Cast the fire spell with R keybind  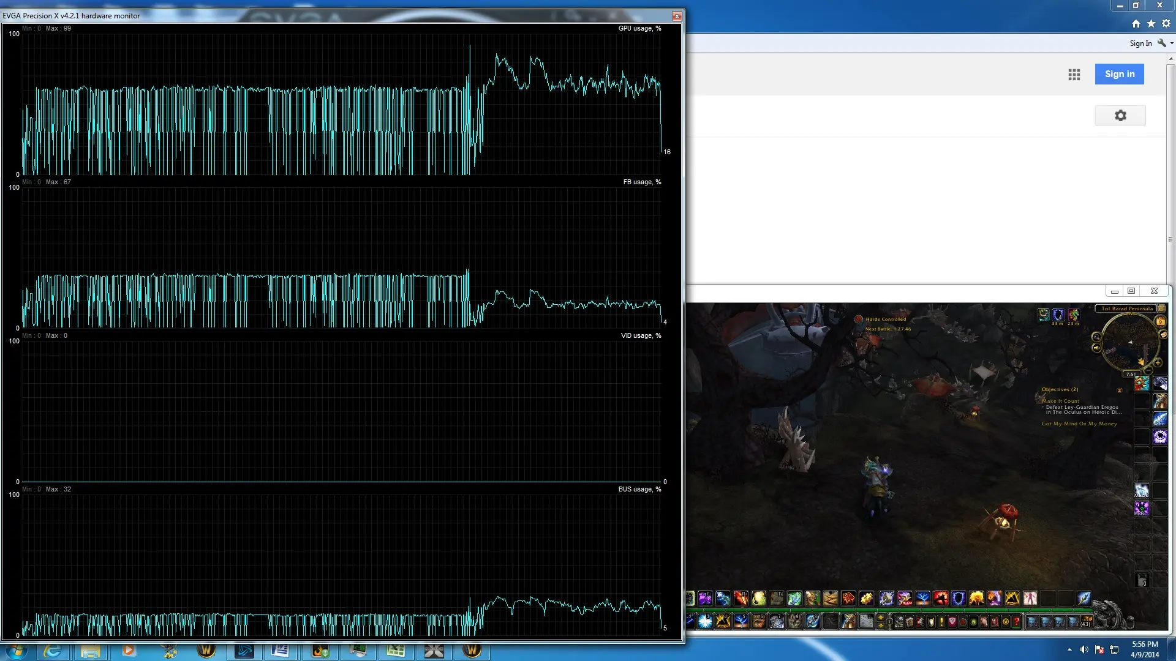[x=741, y=598]
